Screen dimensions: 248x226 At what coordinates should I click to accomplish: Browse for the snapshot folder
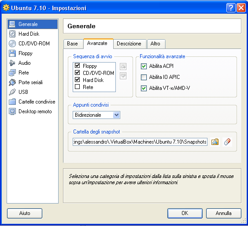click(215, 142)
